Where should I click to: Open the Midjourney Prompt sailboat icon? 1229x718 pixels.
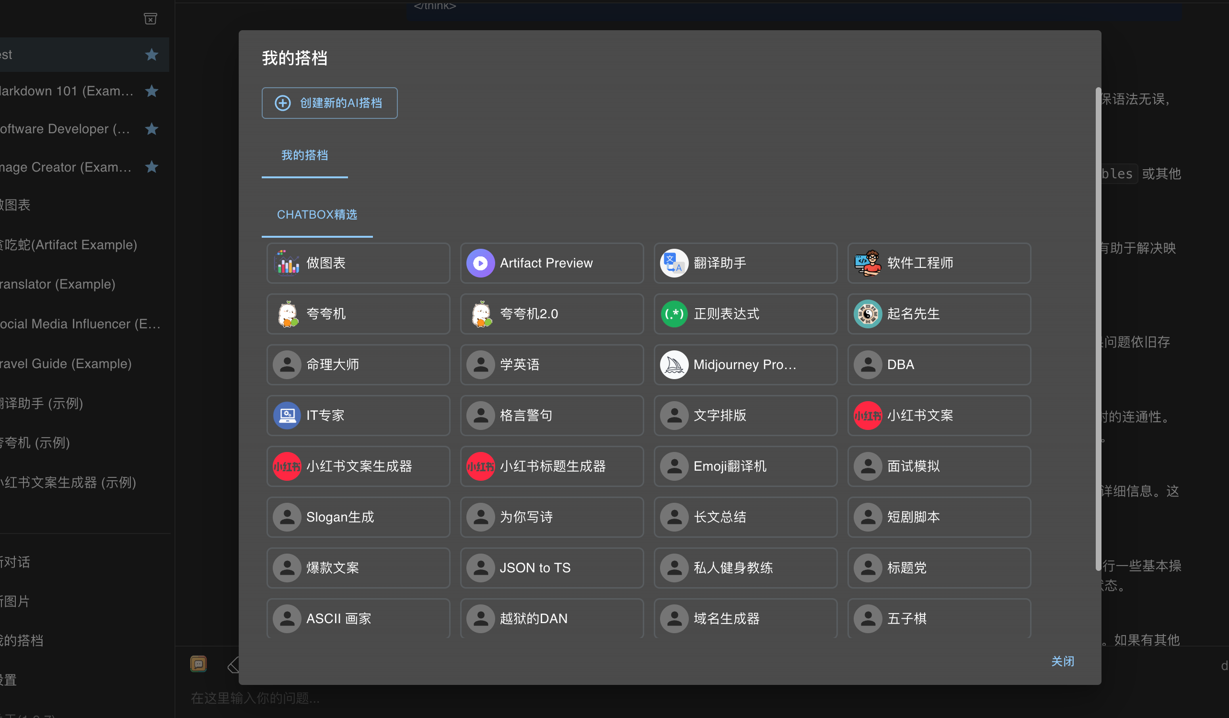click(673, 364)
